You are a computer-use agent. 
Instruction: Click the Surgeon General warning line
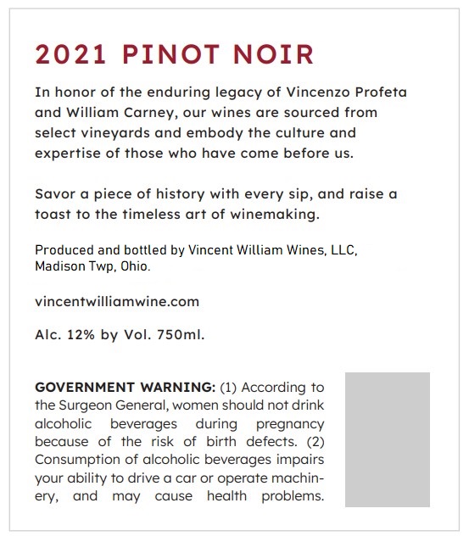pyautogui.click(x=180, y=405)
